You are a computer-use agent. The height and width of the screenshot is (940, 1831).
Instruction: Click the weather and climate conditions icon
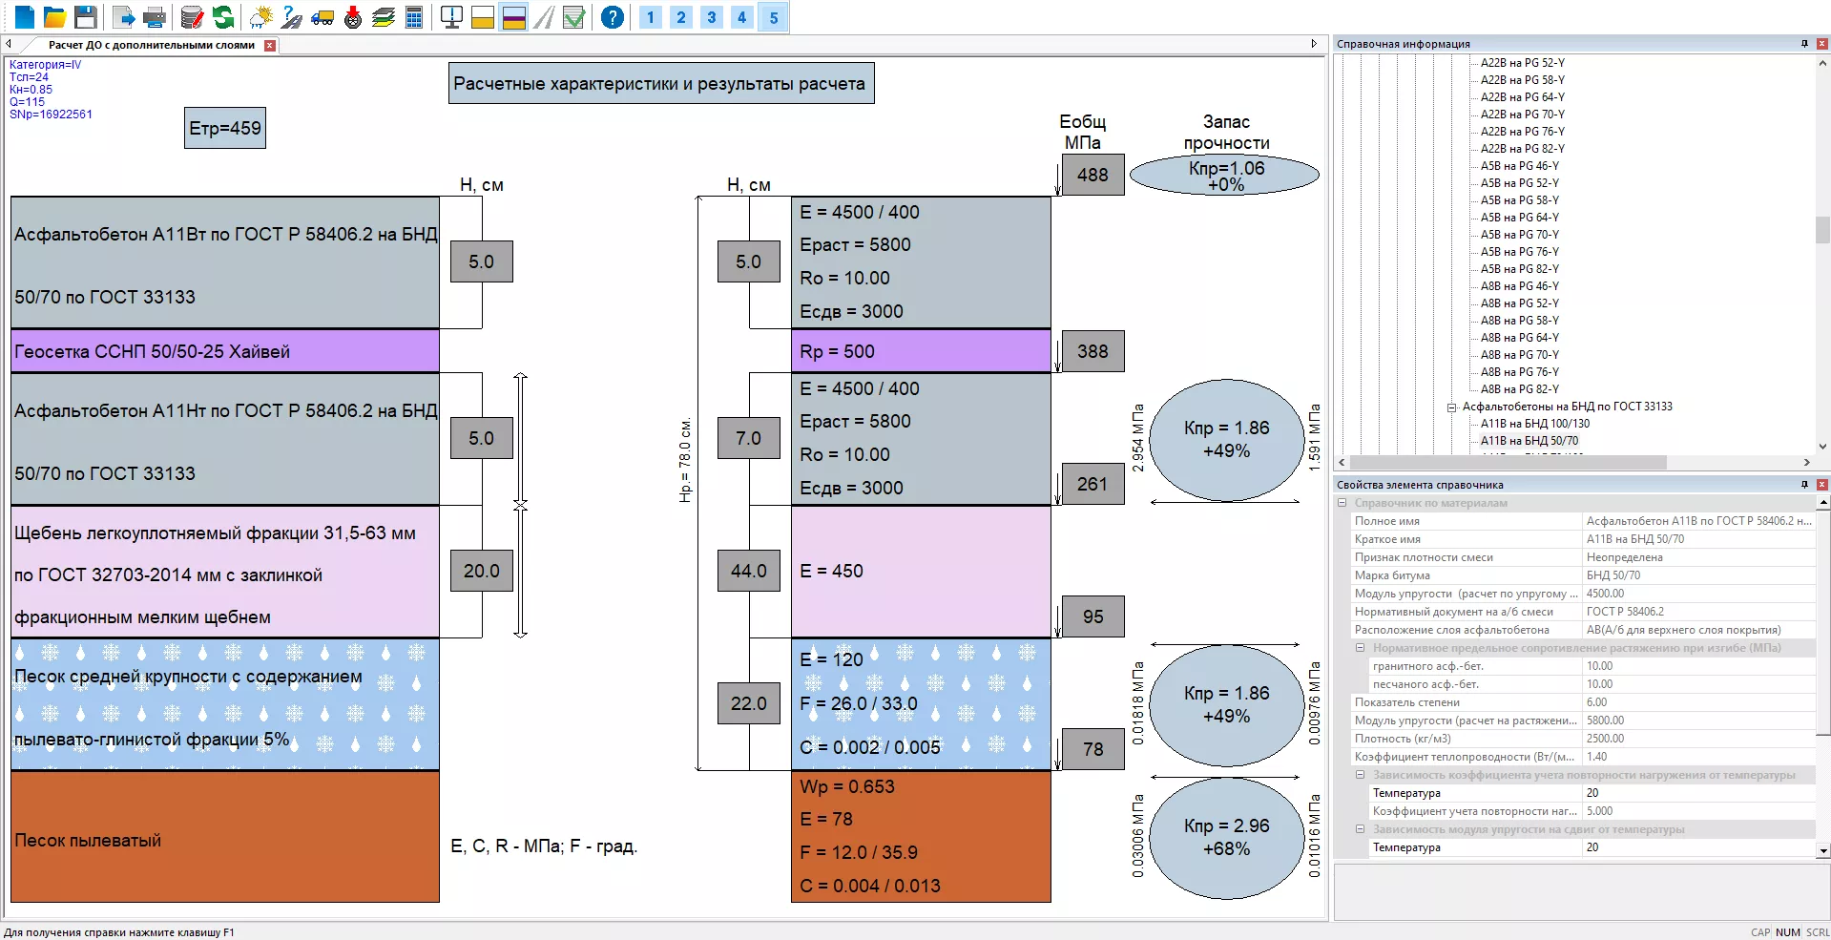coord(260,17)
